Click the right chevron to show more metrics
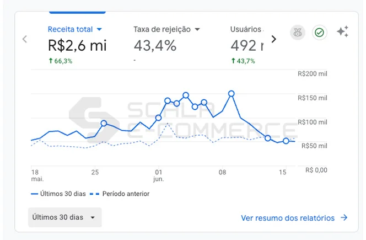 tap(273, 39)
